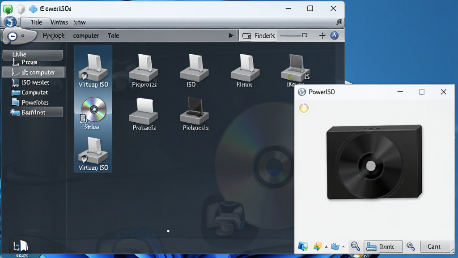Click the Cant button in PowerISO window
This screenshot has height=258, width=458.
[x=434, y=247]
